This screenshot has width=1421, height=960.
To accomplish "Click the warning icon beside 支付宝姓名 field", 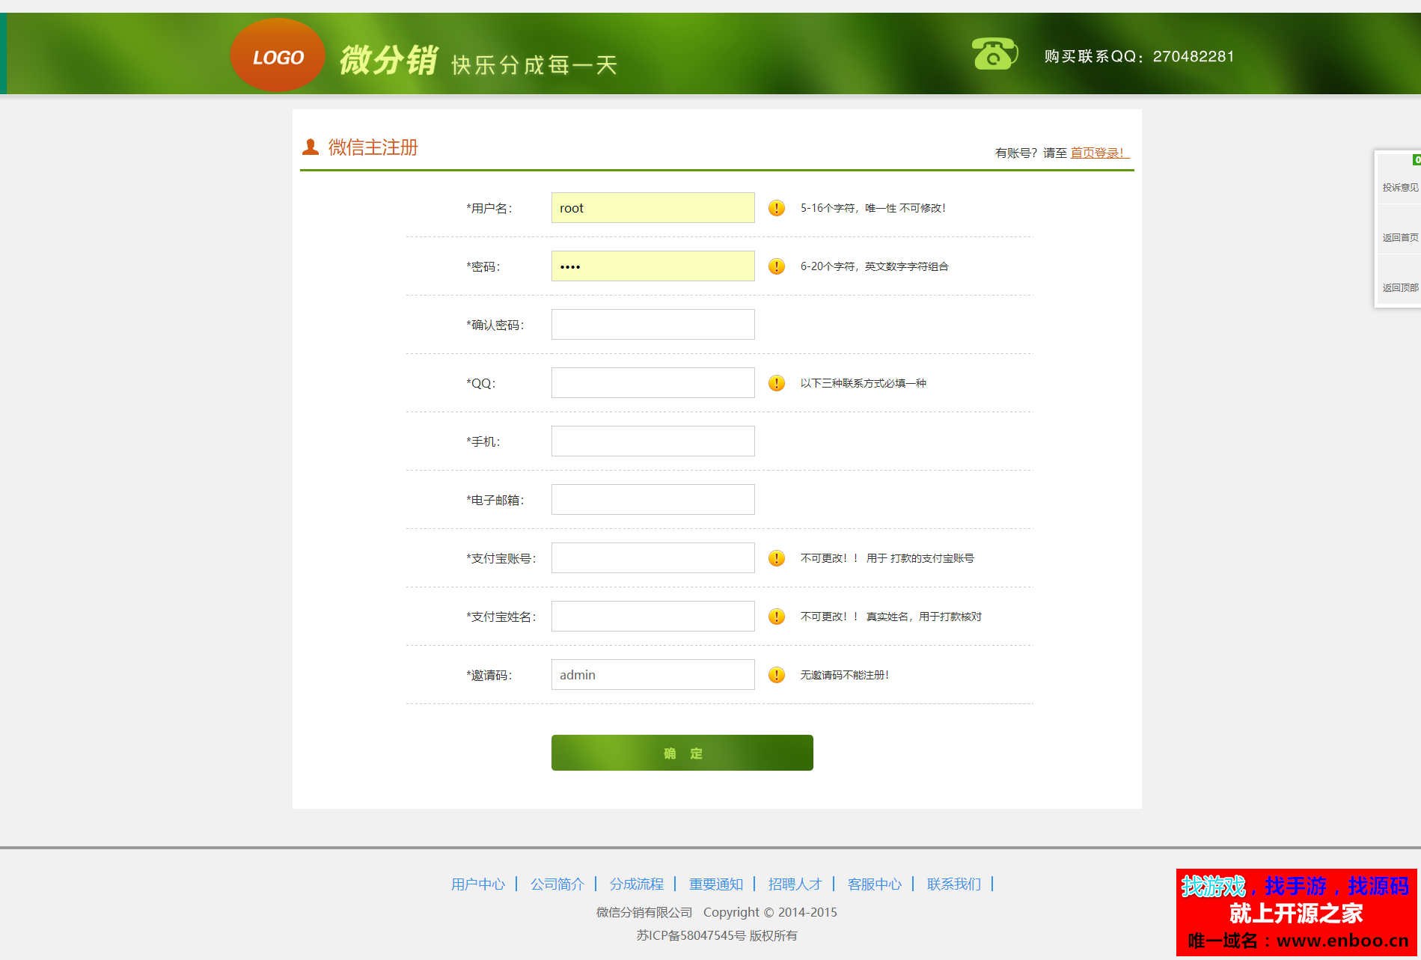I will tap(777, 617).
